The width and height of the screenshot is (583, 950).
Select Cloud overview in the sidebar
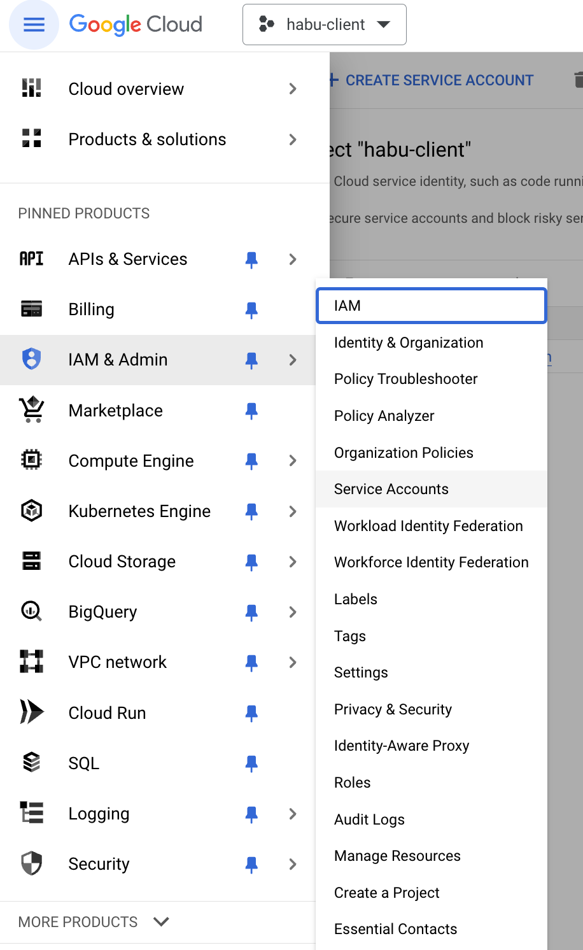coord(126,89)
